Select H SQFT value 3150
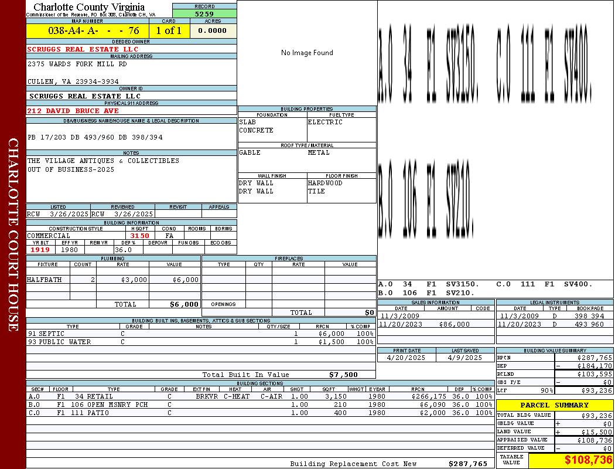 coord(139,236)
